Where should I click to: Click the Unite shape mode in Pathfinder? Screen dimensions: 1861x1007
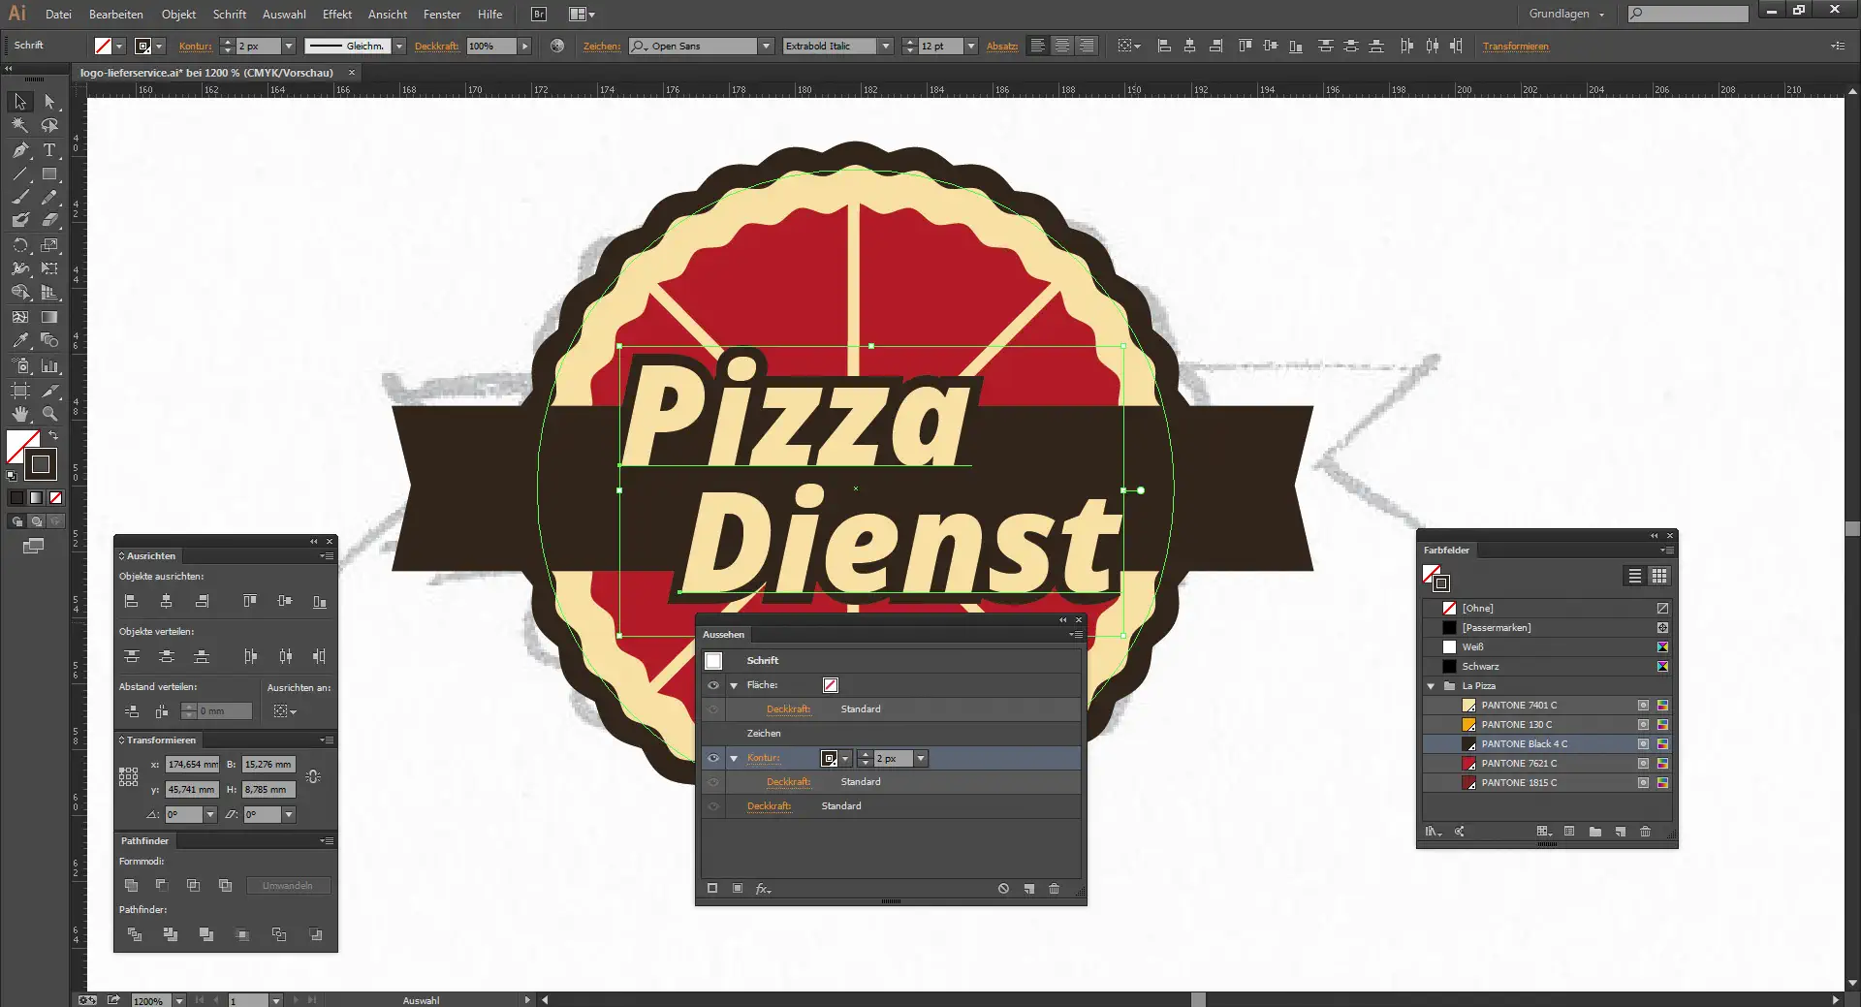click(x=132, y=885)
